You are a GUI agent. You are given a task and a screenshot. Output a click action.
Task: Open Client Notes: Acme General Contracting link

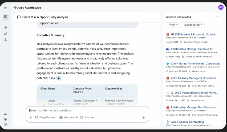click(196, 64)
